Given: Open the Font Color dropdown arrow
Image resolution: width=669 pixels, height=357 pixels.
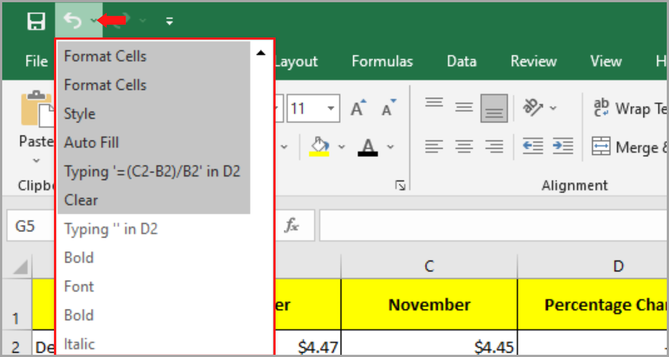Looking at the screenshot, I should pyautogui.click(x=391, y=146).
